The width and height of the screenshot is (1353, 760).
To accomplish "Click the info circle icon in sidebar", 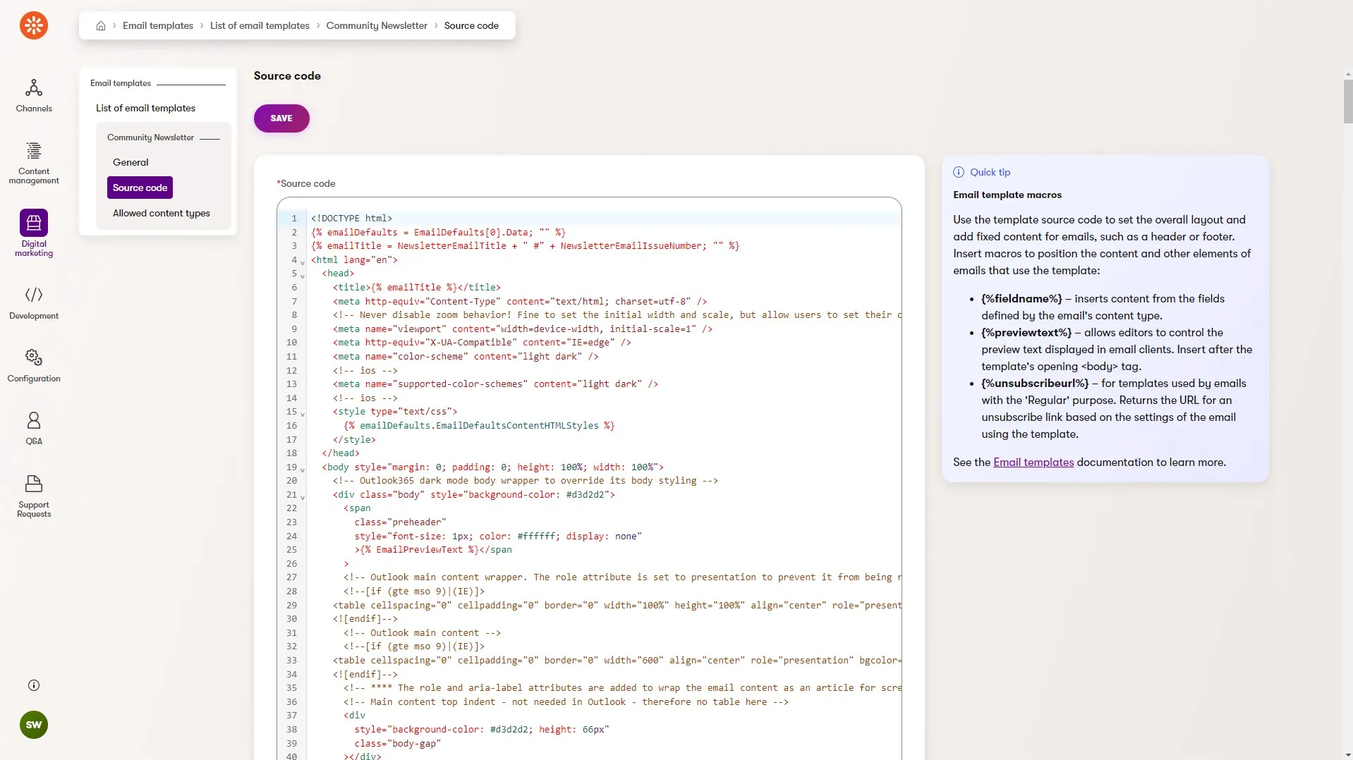I will pos(34,685).
